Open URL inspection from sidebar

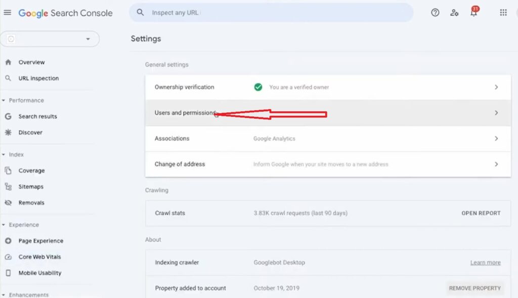coord(38,78)
